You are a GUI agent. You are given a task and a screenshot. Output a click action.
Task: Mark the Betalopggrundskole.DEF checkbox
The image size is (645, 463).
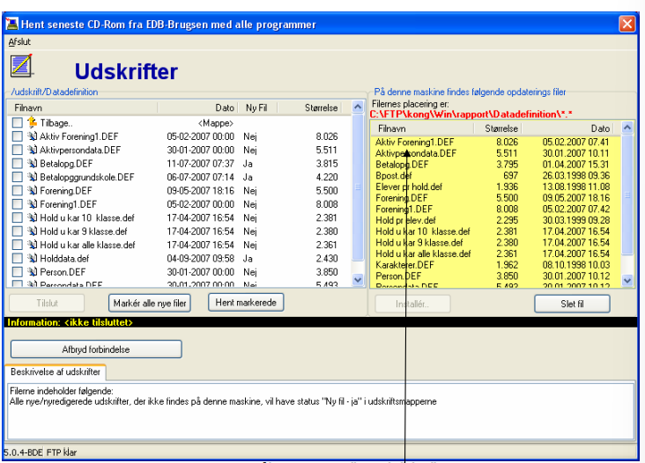point(18,177)
